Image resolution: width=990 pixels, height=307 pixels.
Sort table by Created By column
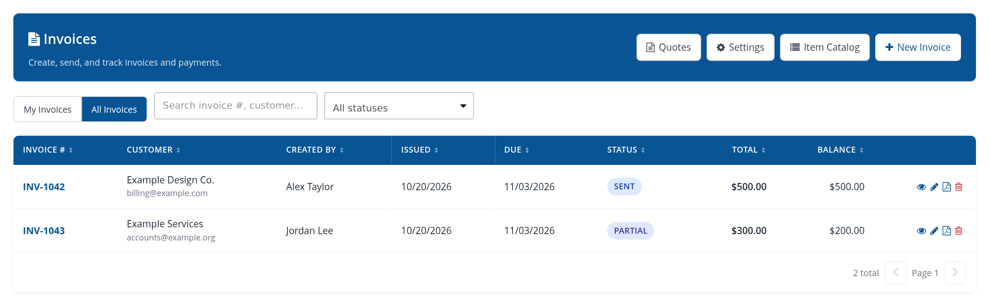315,150
